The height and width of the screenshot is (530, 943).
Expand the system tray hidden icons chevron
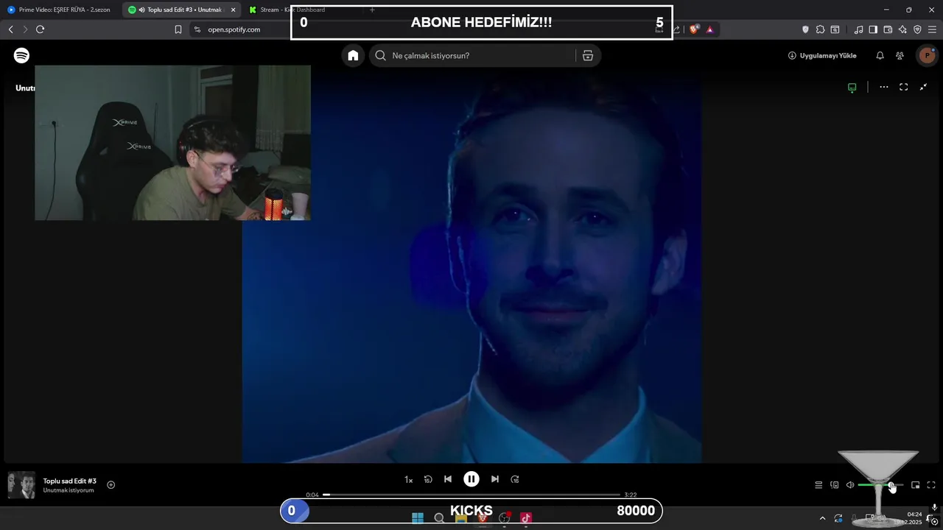coord(822,518)
